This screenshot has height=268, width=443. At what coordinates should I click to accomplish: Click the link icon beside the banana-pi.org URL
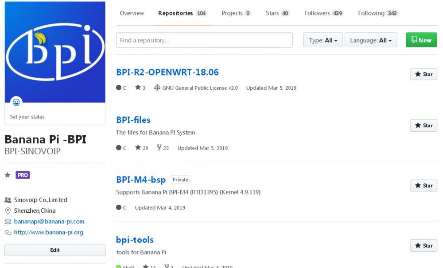pyautogui.click(x=7, y=232)
